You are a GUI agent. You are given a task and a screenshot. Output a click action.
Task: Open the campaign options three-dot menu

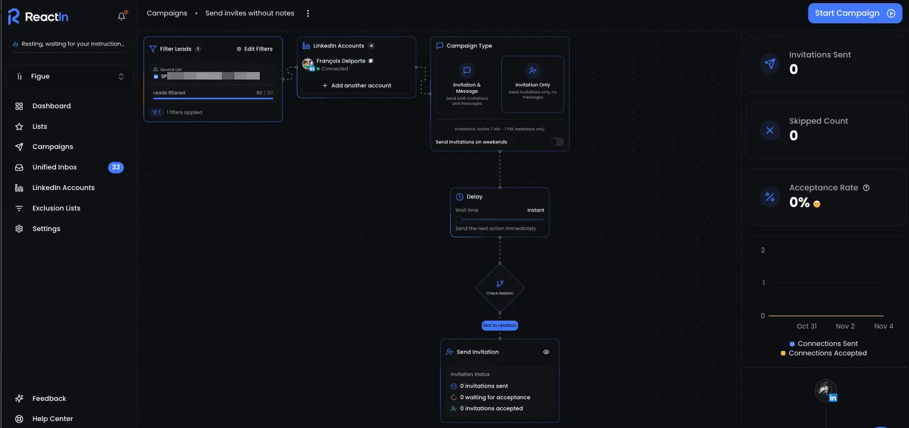tap(308, 13)
